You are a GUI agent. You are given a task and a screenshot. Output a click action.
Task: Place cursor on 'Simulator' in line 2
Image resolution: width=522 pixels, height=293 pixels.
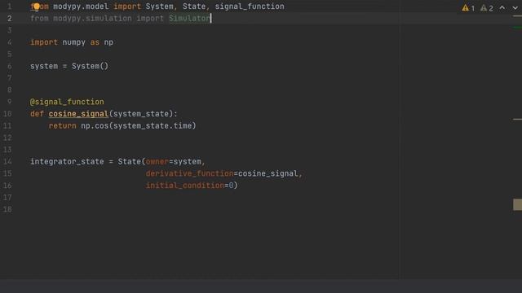coord(189,18)
